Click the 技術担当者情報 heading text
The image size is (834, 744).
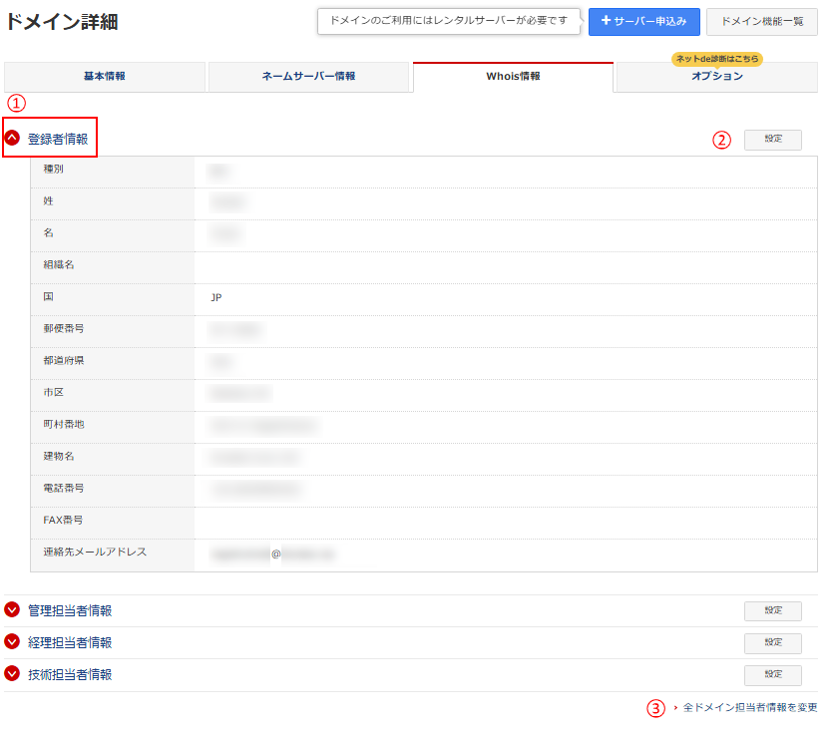coord(70,674)
